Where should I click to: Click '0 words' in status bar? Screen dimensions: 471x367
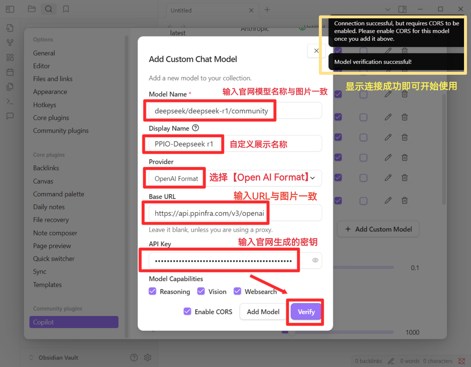coord(410,361)
